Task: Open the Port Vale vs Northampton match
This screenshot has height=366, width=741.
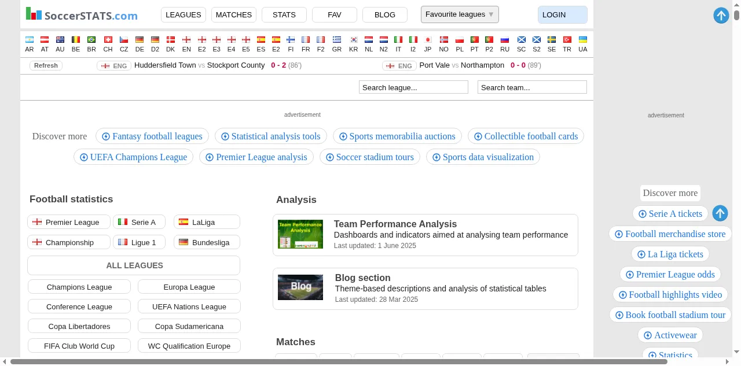Action: click(462, 65)
